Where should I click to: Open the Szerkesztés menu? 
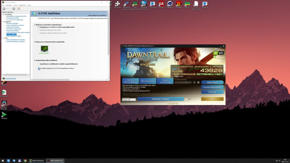(x=9, y=5)
